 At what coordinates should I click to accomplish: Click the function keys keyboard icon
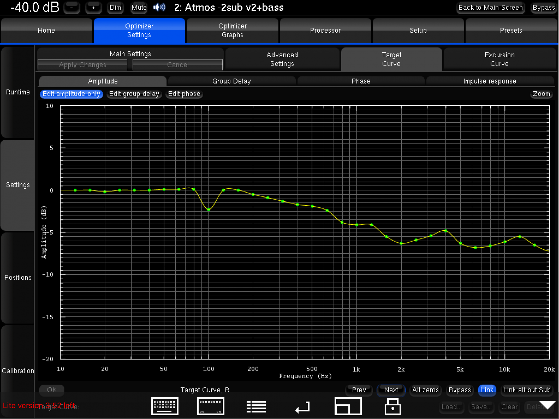210,406
